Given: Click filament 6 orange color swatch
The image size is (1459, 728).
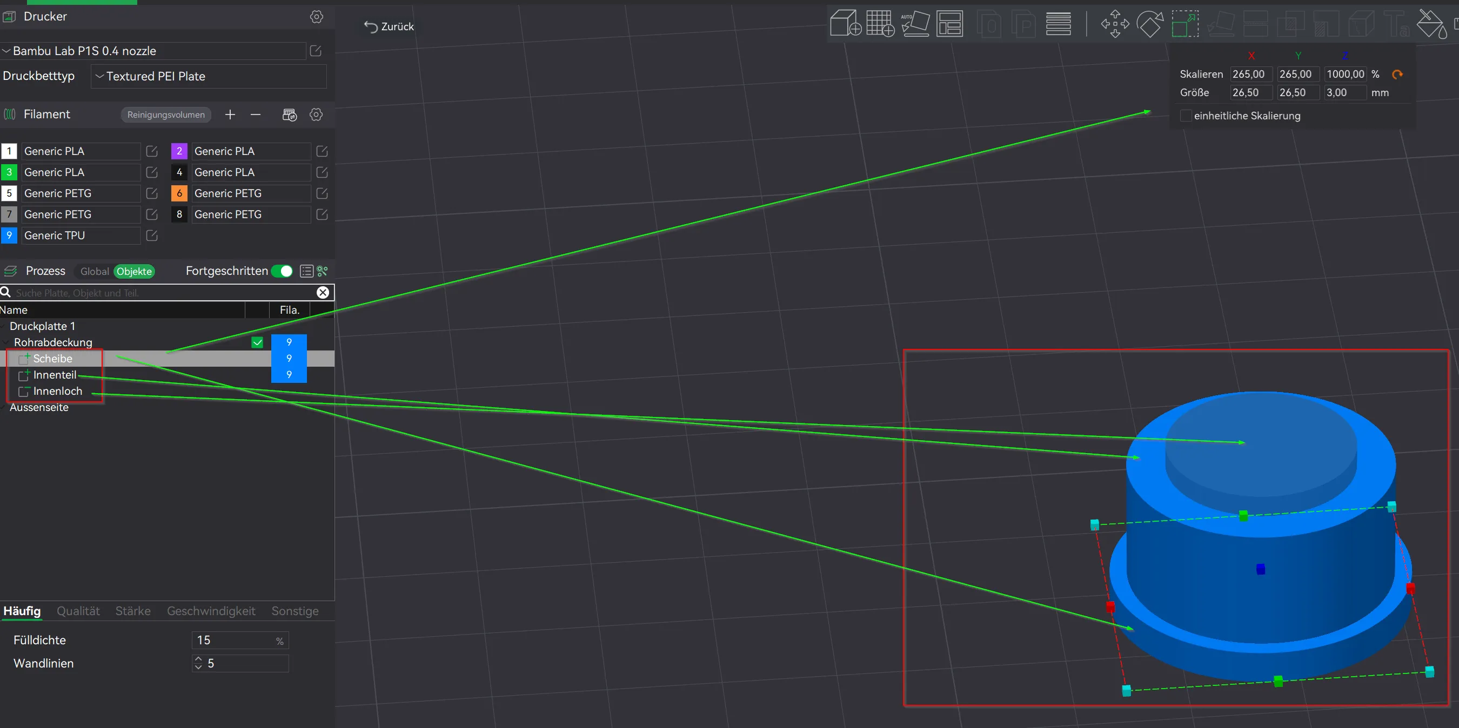Looking at the screenshot, I should (x=179, y=193).
